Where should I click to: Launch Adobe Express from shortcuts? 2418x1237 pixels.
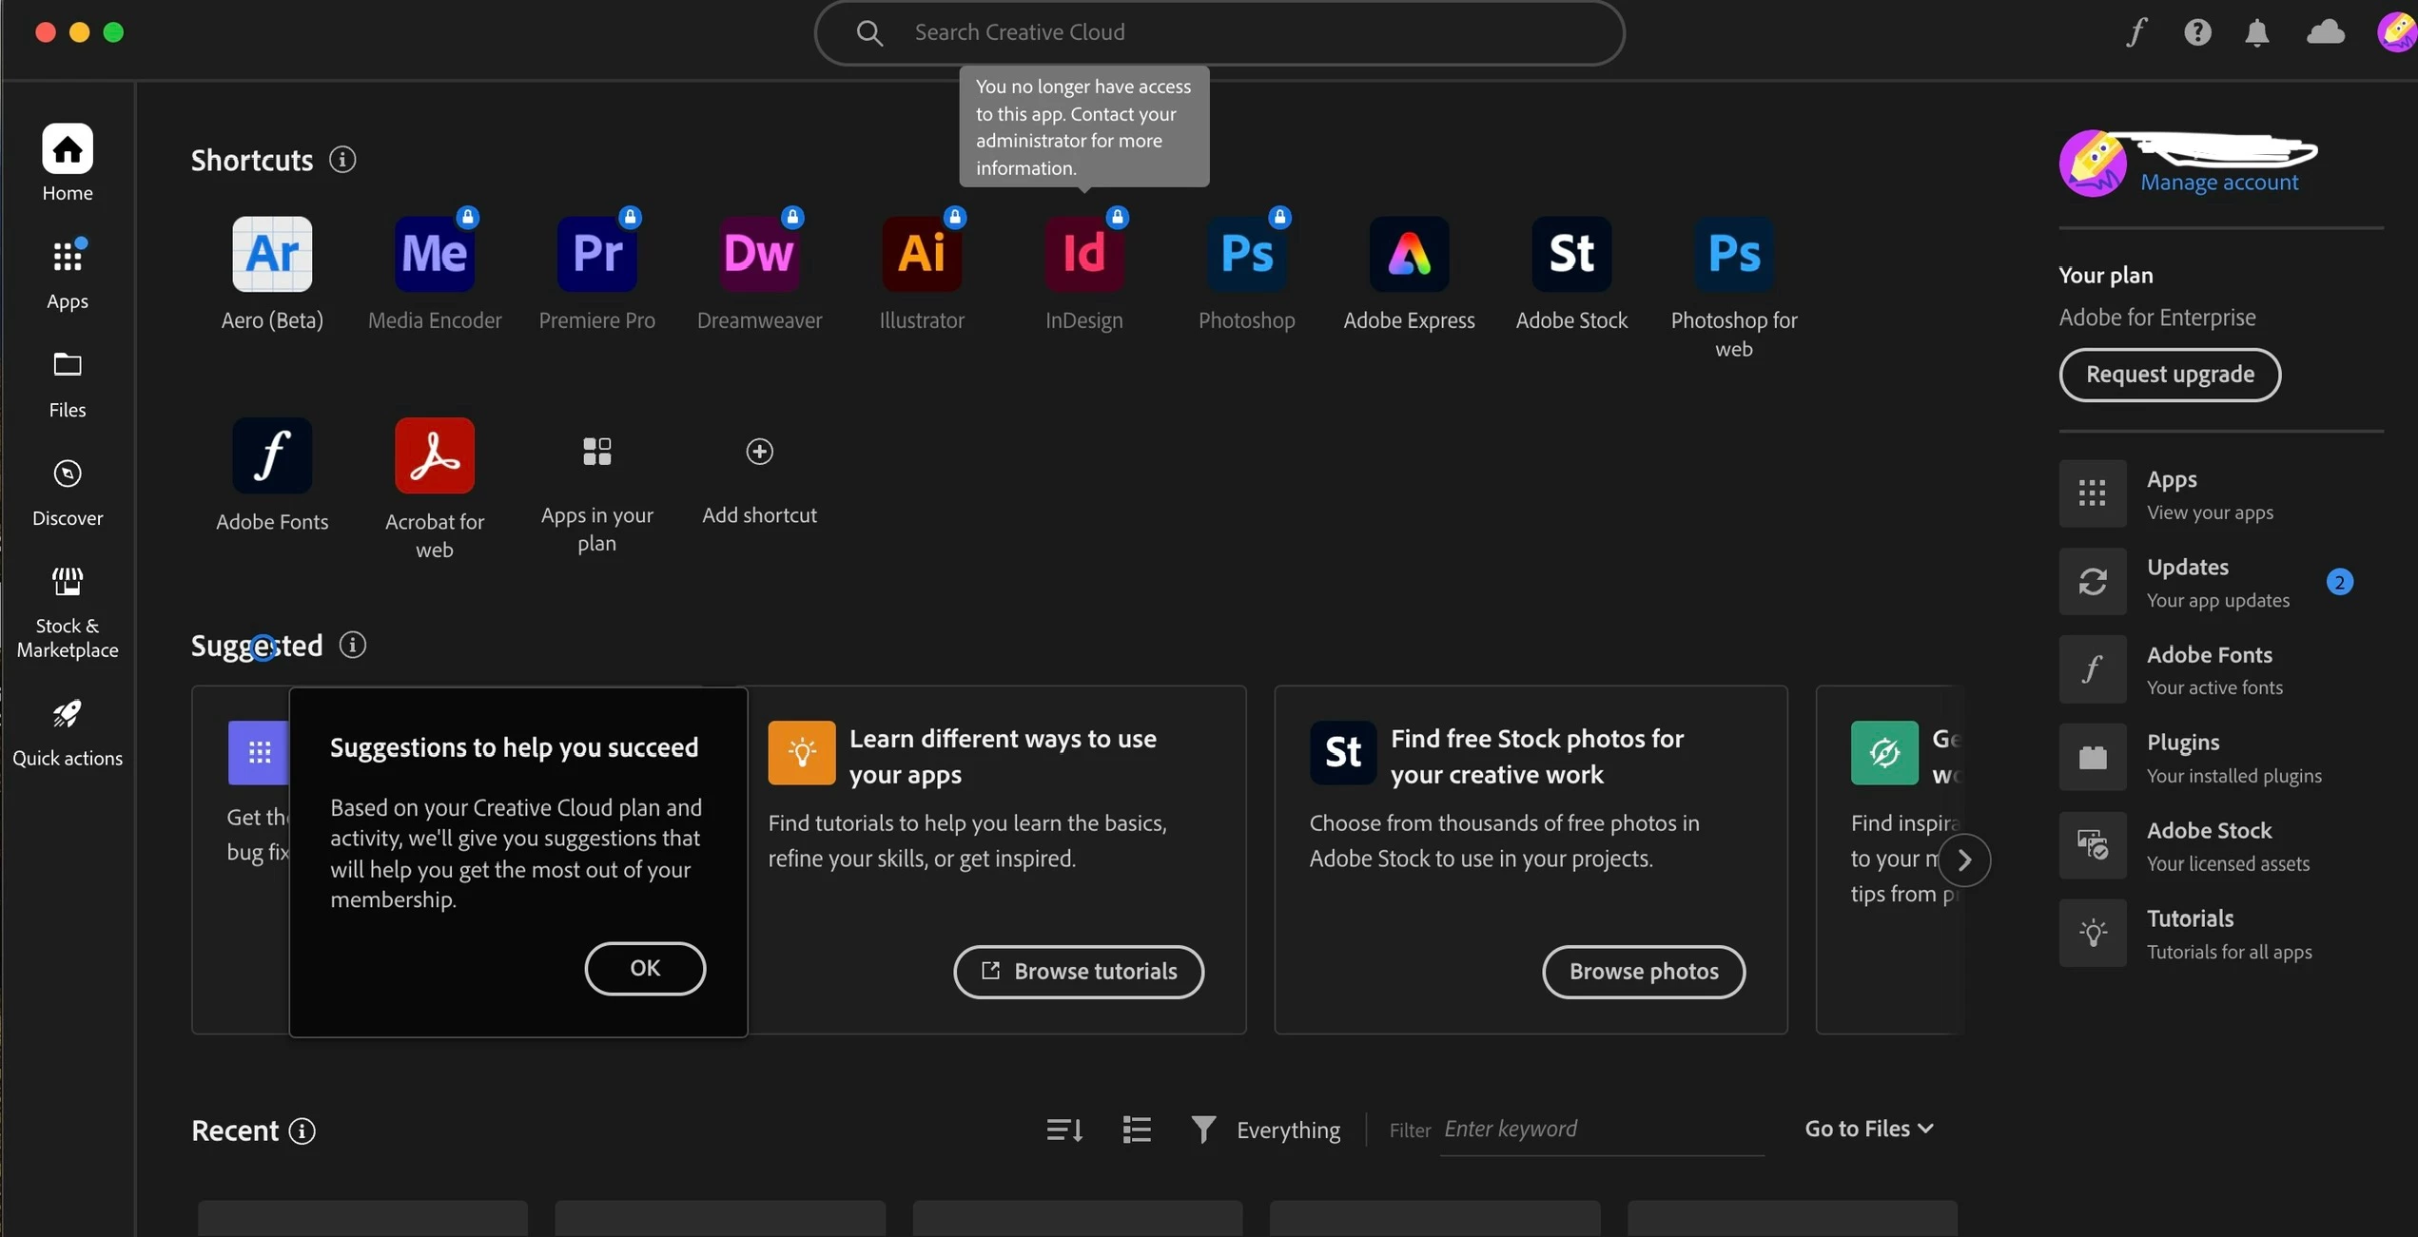pos(1409,254)
